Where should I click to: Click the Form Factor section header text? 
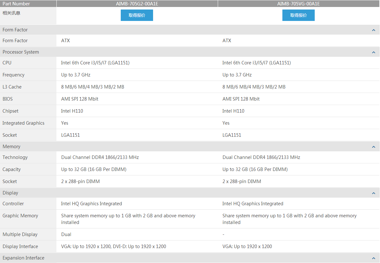click(x=15, y=30)
